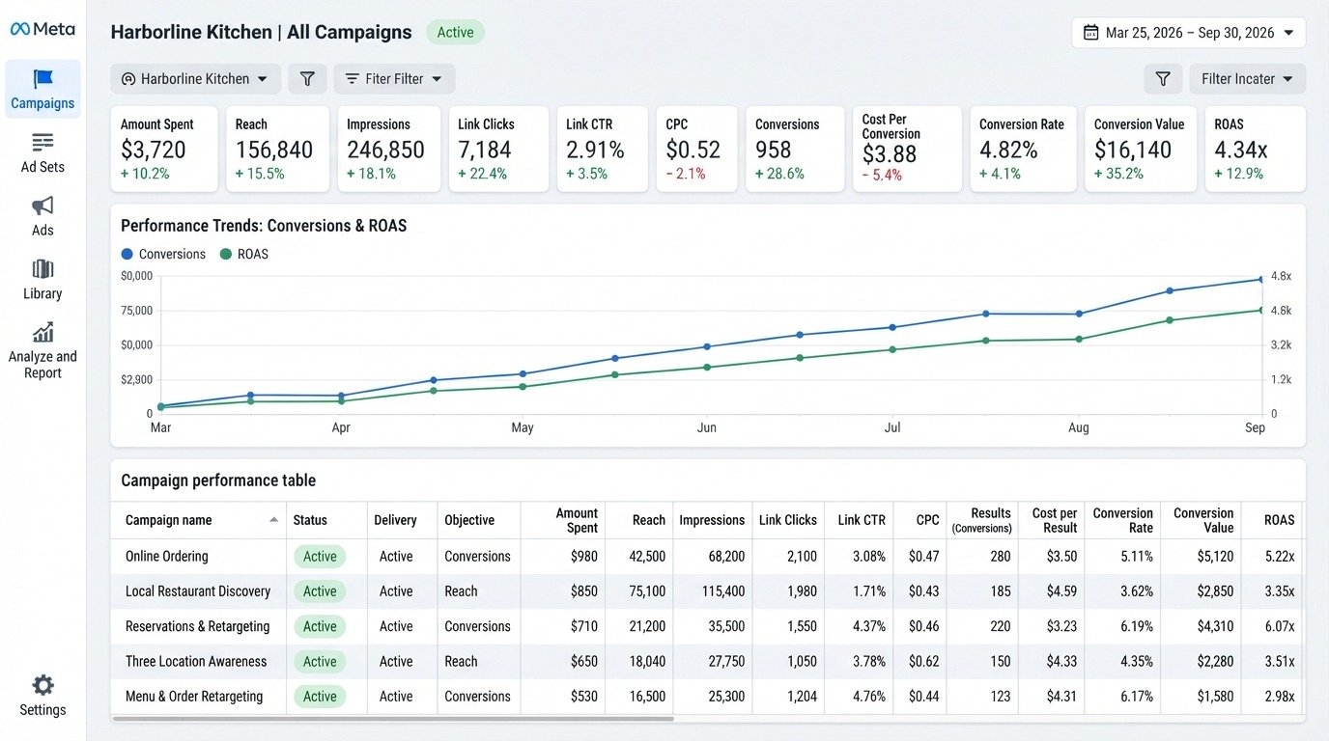Click the Link Clicks column header
The image size is (1329, 741).
788,520
